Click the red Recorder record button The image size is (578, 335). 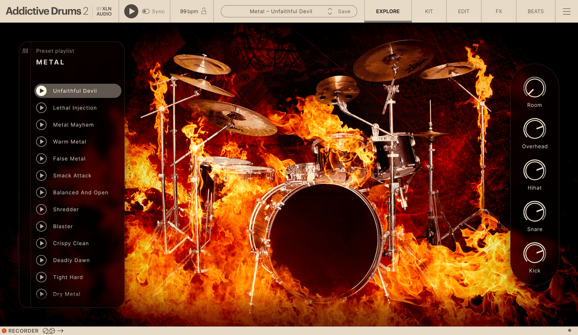4,331
